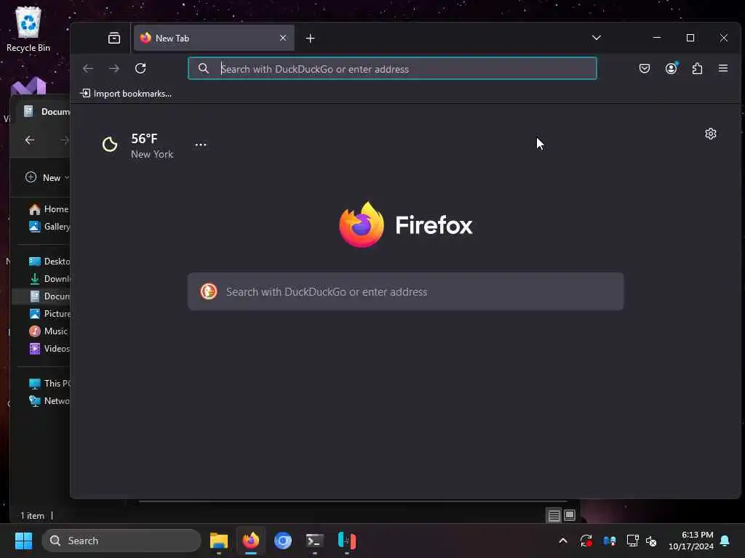Click the 1 item status text
The image size is (745, 558).
tap(32, 516)
